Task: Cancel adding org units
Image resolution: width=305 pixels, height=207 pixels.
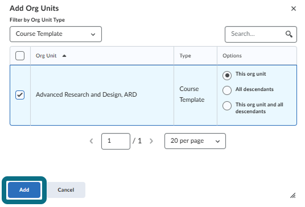Action: [66, 190]
